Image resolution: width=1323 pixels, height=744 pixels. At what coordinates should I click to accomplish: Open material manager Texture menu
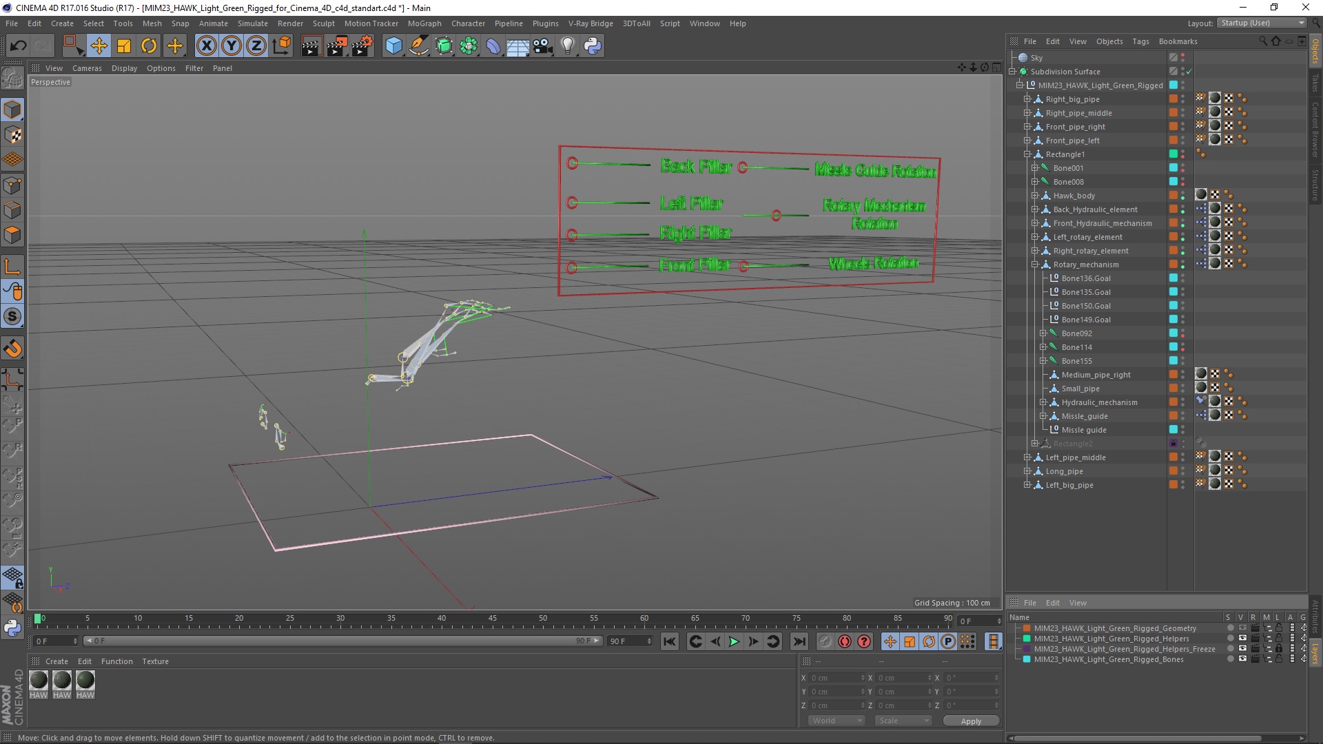[155, 661]
